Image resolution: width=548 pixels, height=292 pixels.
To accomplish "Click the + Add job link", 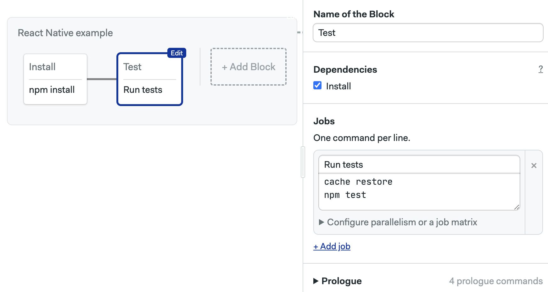I will (x=332, y=246).
